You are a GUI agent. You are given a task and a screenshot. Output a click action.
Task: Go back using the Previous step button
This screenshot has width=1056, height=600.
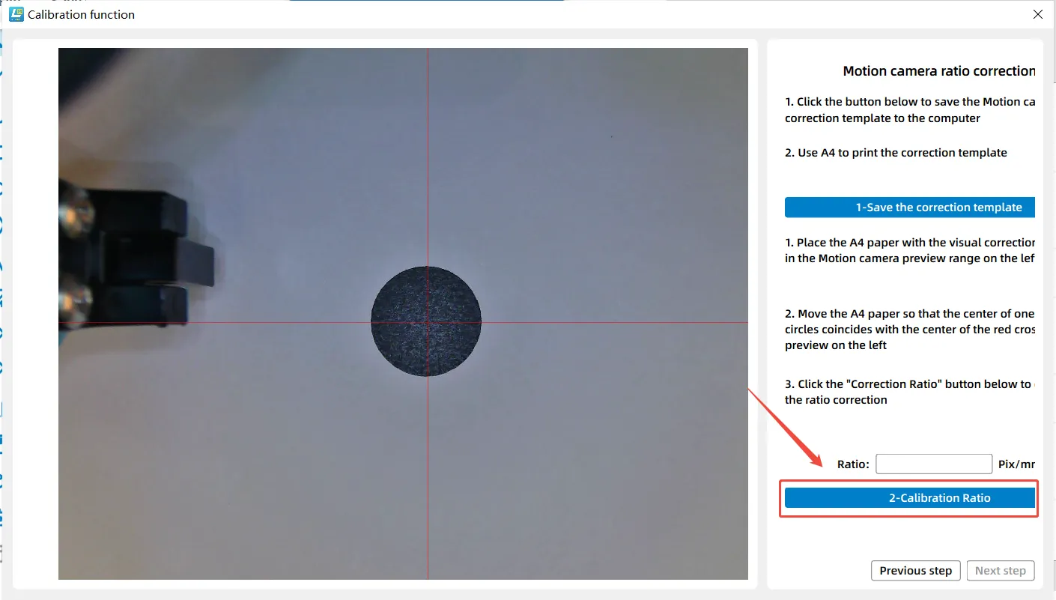click(915, 571)
